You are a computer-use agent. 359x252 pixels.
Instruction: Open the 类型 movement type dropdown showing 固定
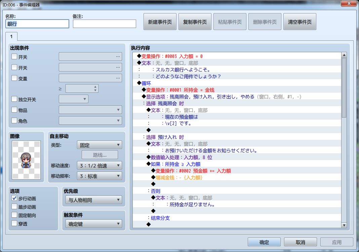100,145
